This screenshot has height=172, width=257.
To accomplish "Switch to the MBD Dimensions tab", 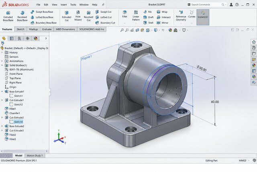I will (65, 29).
